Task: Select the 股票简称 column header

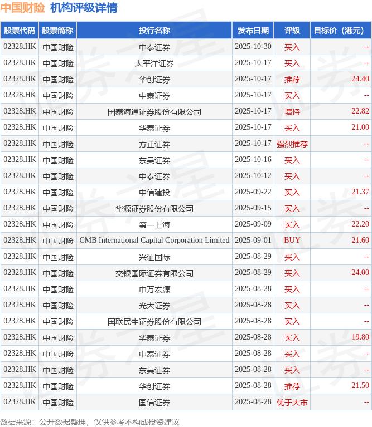Action: coord(57,31)
